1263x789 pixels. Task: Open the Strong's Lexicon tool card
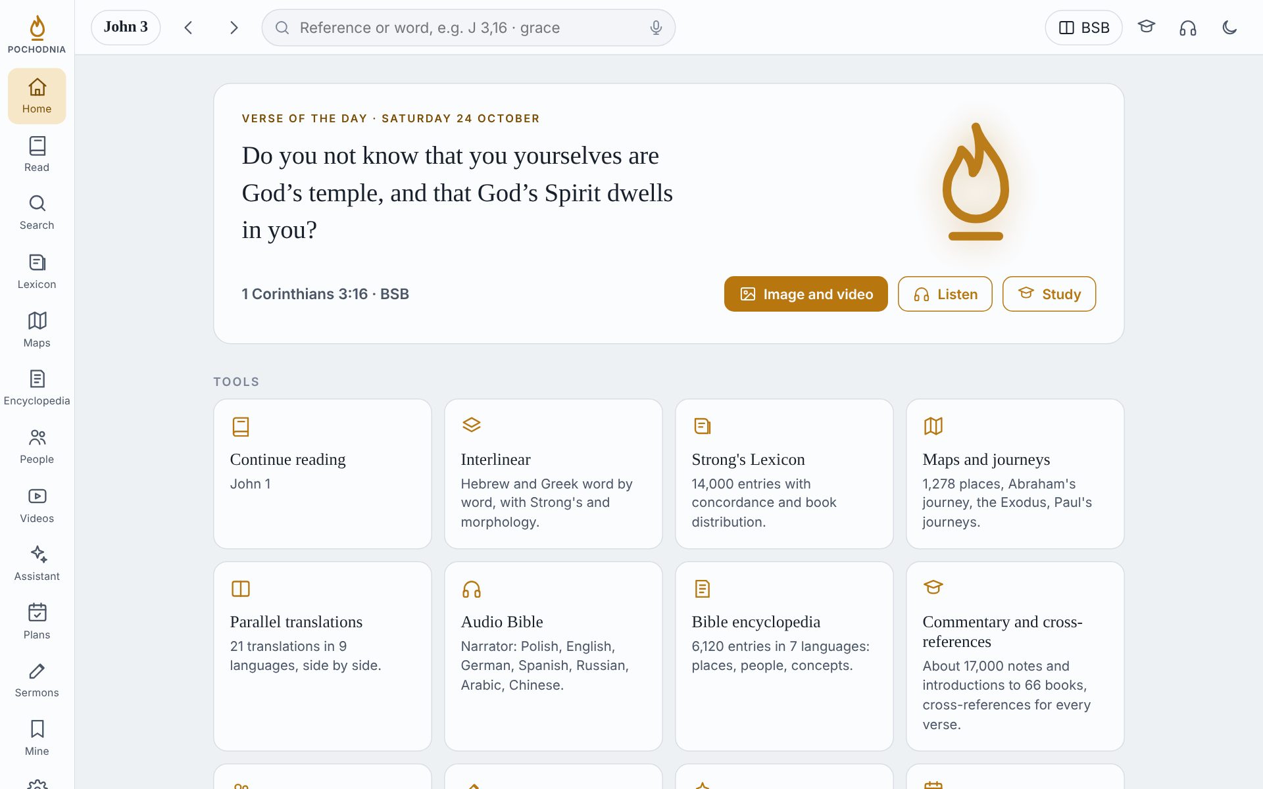pos(784,473)
